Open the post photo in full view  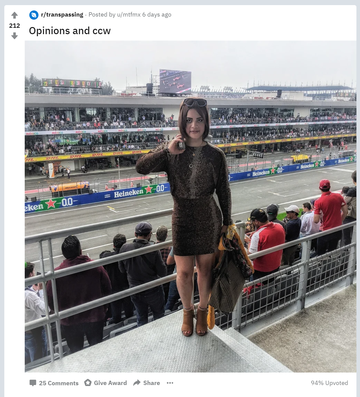coord(191,207)
